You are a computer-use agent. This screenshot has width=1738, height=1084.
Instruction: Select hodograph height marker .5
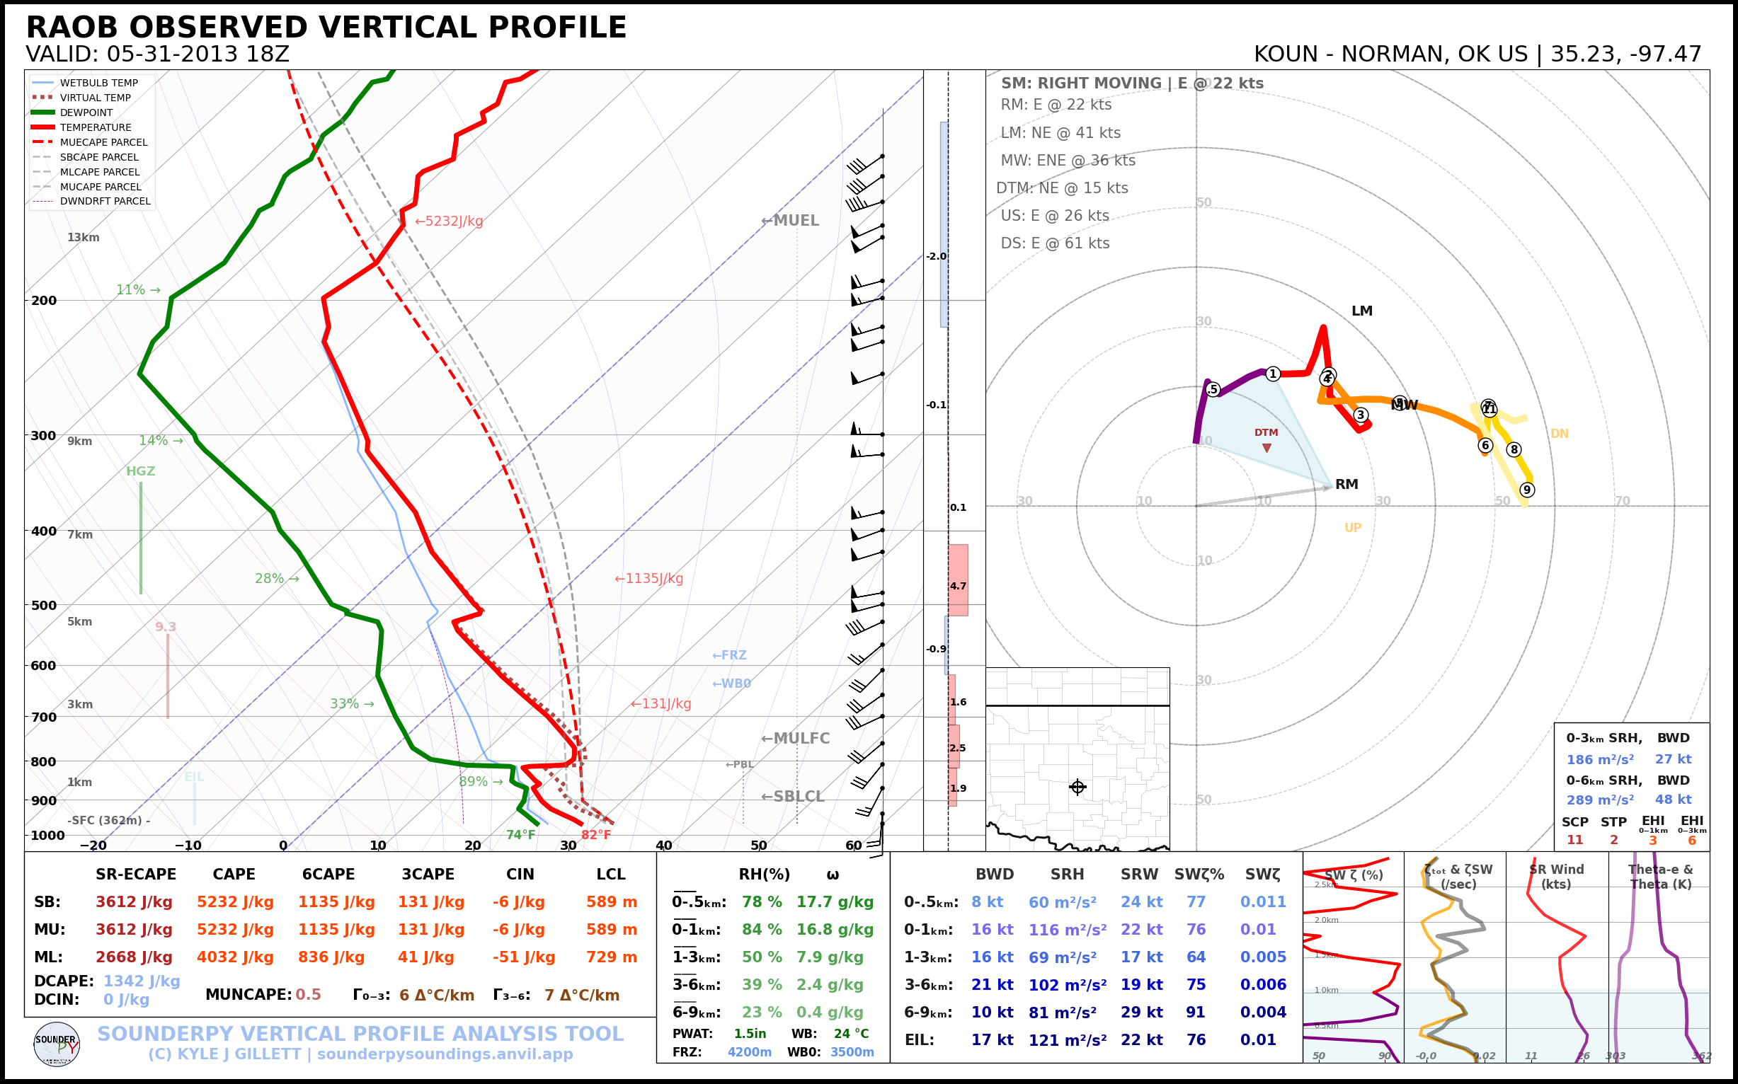[x=1212, y=389]
